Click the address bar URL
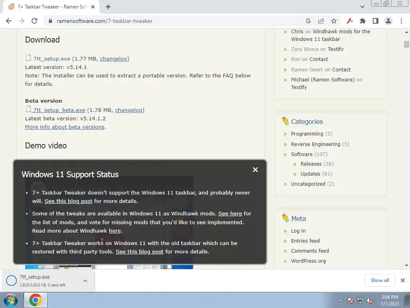Screen dimensions: 410x308 pos(105,21)
